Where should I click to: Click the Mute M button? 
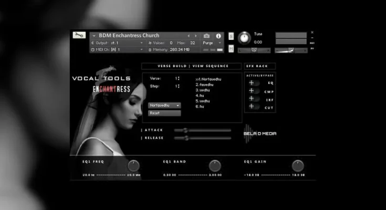coord(232,48)
